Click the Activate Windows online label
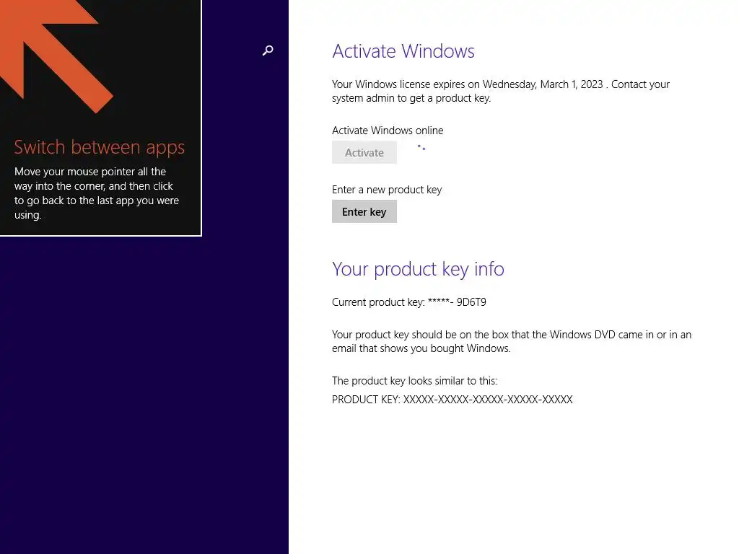The width and height of the screenshot is (739, 554). (x=388, y=131)
